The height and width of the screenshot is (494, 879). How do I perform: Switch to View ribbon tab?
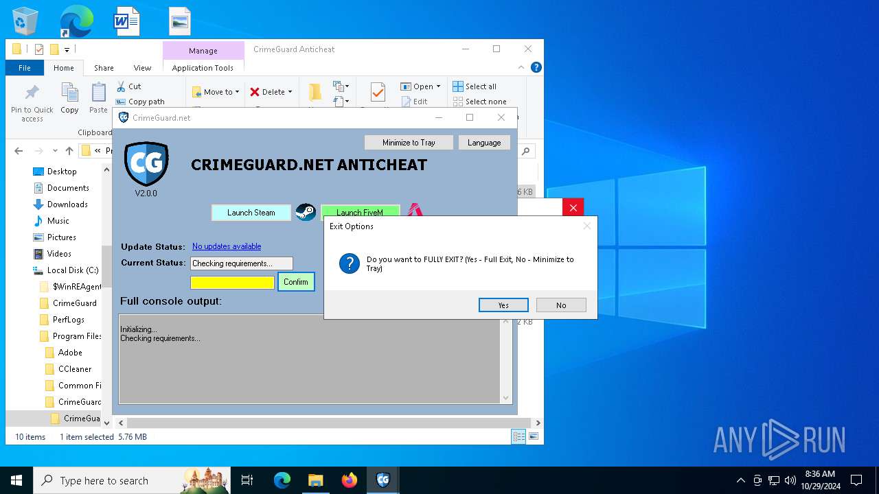pyautogui.click(x=142, y=68)
